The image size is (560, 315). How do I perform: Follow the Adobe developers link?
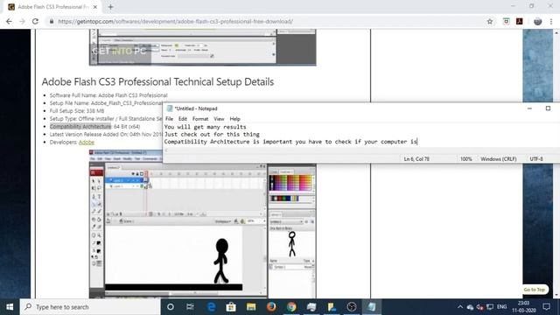(87, 142)
